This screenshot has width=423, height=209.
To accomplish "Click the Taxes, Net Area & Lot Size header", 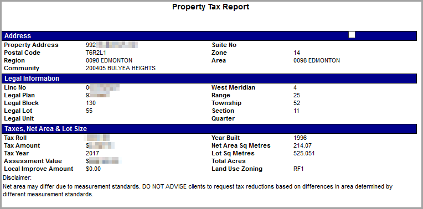I will pyautogui.click(x=209, y=129).
